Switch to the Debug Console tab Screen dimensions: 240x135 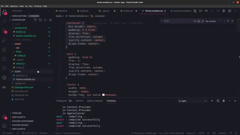coord(95,101)
